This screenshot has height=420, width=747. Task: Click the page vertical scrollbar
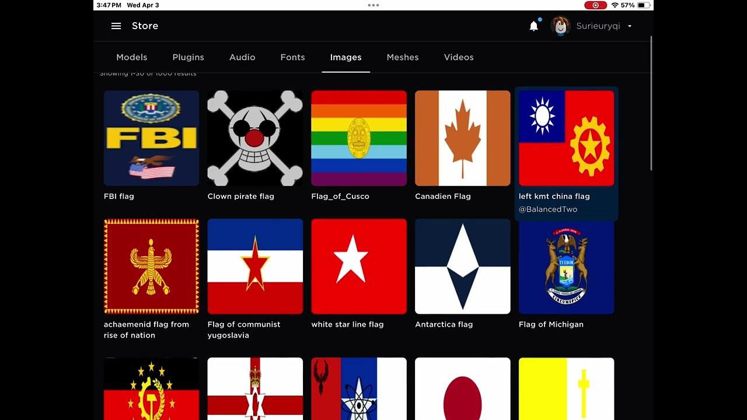coord(651,104)
